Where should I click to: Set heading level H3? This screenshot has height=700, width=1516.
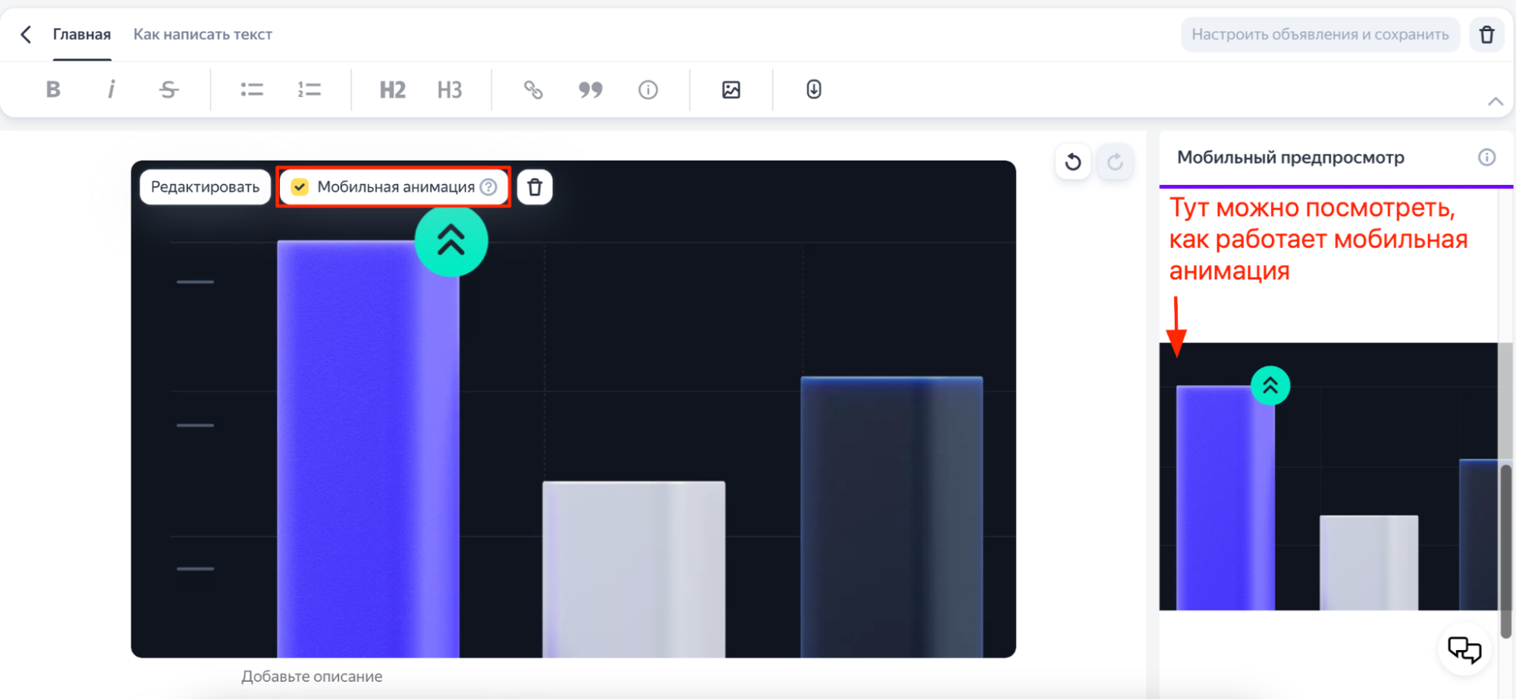coord(450,89)
